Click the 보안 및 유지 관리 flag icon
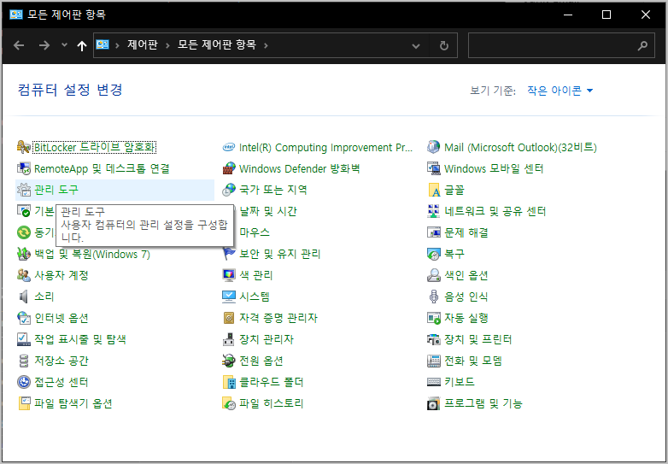The image size is (668, 464). tap(229, 254)
